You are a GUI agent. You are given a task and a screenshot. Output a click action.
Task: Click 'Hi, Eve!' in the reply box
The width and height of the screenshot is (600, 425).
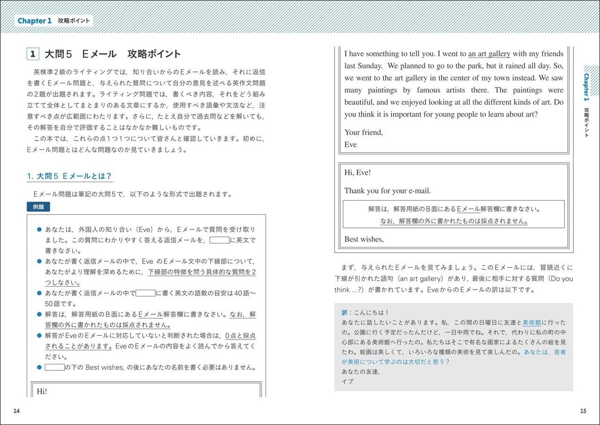(x=358, y=172)
